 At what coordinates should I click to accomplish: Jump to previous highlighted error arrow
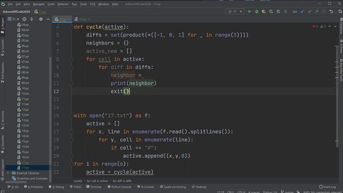330,26
